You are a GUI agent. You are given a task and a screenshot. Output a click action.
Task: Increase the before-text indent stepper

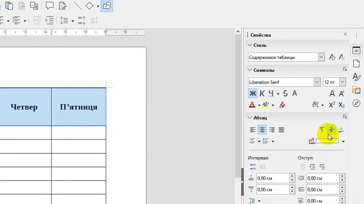342,176
